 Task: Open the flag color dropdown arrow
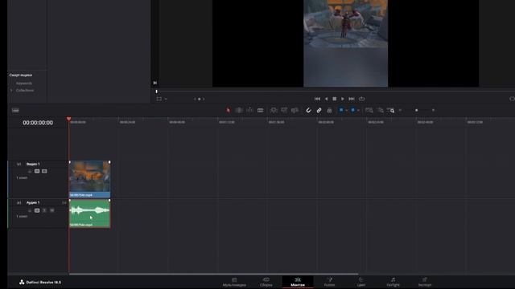click(x=347, y=111)
